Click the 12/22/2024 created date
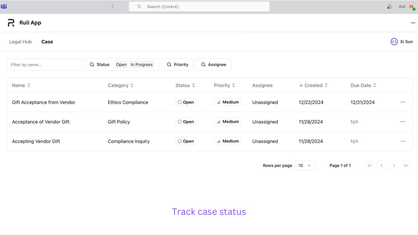 (311, 102)
